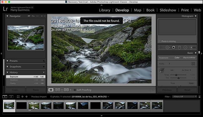Image resolution: width=203 pixels, height=117 pixels.
Task: Select the Shadows history step
Action: tap(26, 80)
